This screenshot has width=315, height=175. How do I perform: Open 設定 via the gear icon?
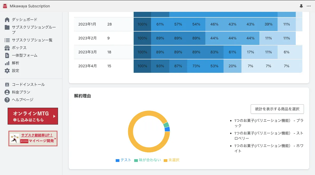7,71
